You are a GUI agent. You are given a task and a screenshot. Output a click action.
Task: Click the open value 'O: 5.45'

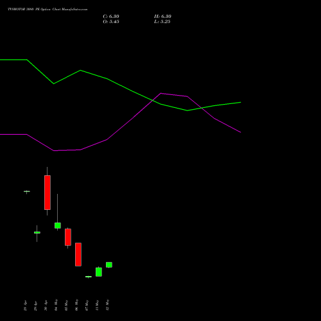pos(111,22)
